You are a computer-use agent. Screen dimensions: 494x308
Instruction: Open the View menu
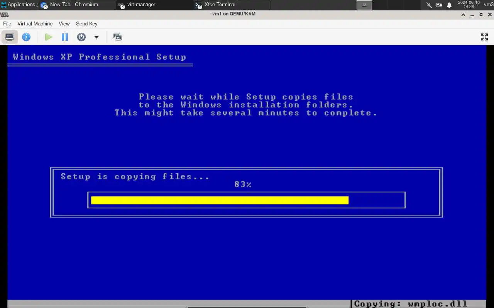tap(64, 23)
